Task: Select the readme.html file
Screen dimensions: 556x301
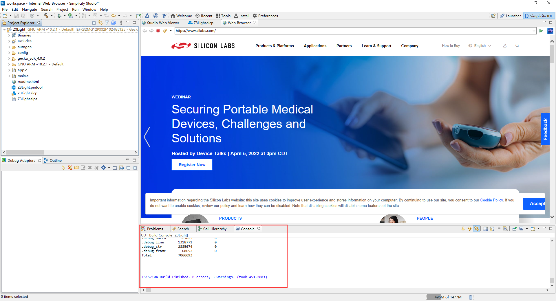Action: [28, 82]
